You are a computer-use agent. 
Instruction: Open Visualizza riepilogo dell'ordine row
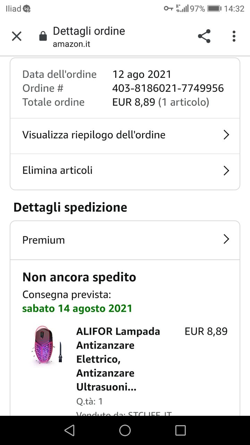(x=94, y=135)
